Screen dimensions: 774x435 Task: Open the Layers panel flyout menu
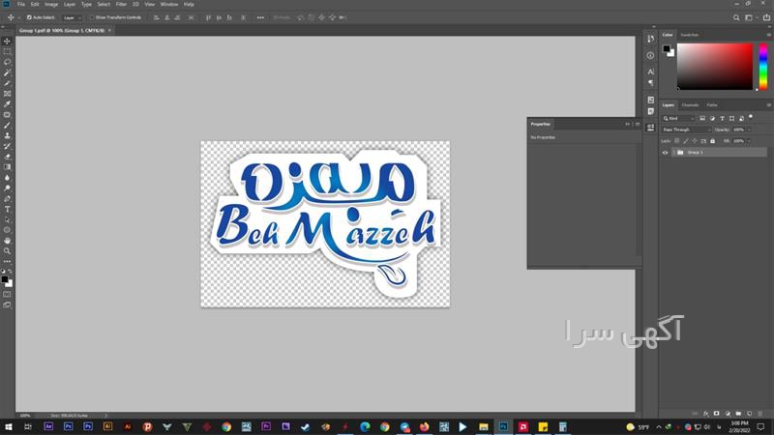point(768,105)
